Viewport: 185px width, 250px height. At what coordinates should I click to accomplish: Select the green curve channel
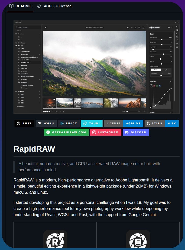pos(157,86)
